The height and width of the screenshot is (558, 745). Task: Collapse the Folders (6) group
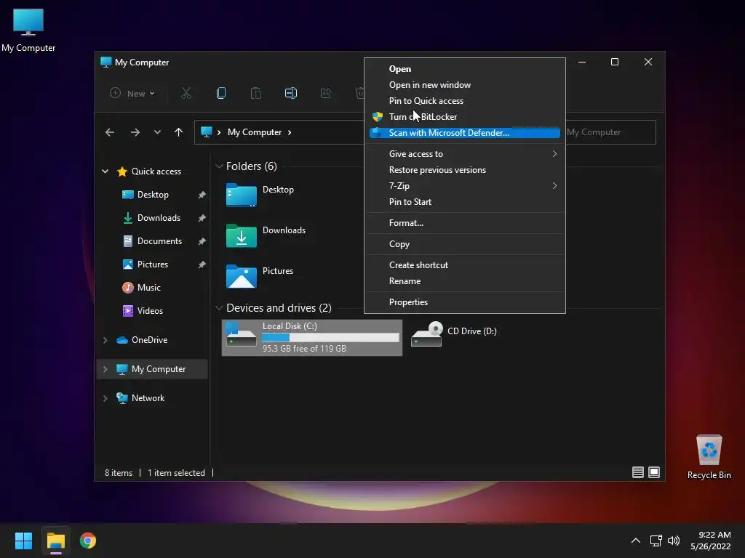pyautogui.click(x=219, y=166)
